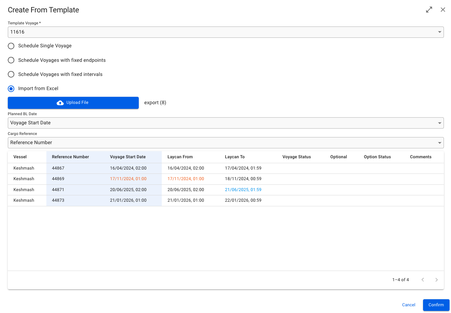Select Schedule Single Voyage option

pyautogui.click(x=11, y=46)
